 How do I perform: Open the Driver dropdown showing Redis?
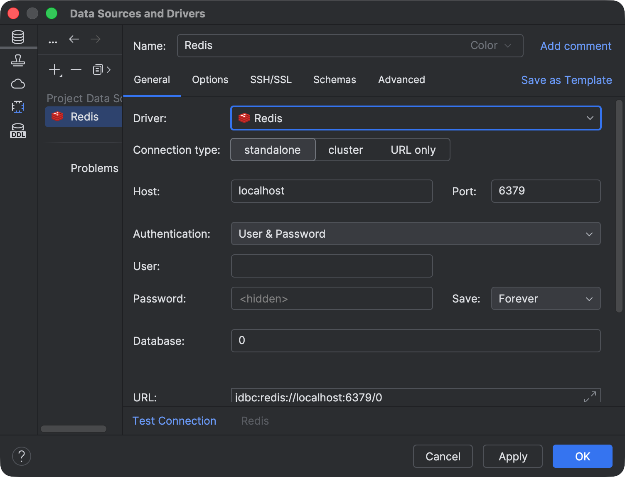(x=416, y=118)
